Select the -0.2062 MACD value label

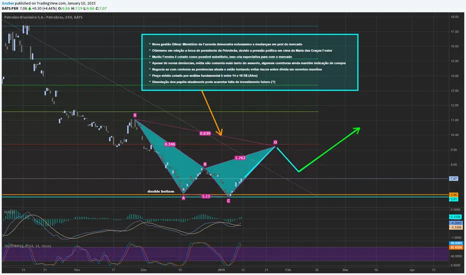(x=455, y=223)
